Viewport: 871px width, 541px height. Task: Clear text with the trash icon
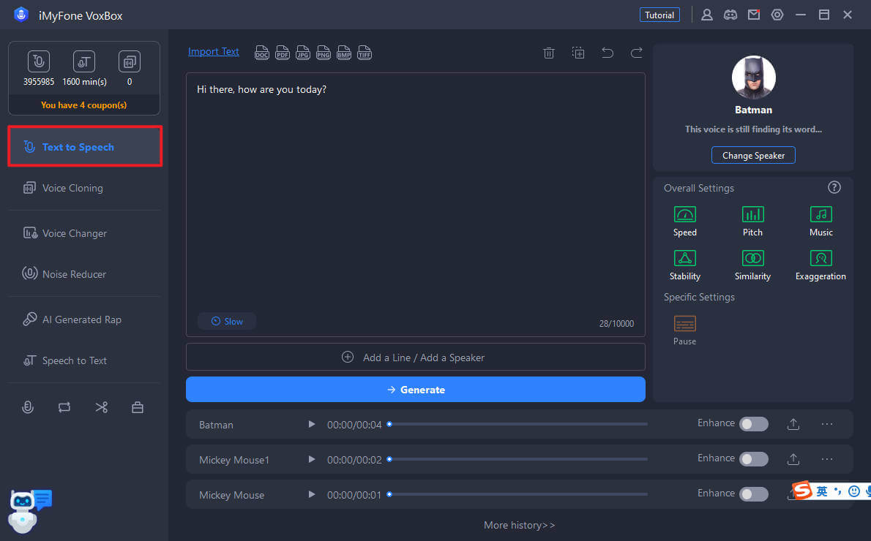point(548,53)
